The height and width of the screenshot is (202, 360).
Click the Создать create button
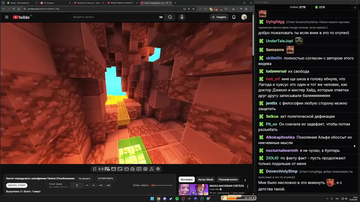(x=219, y=17)
